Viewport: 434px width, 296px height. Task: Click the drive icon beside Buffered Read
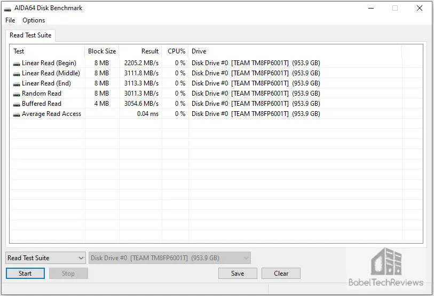[x=17, y=104]
